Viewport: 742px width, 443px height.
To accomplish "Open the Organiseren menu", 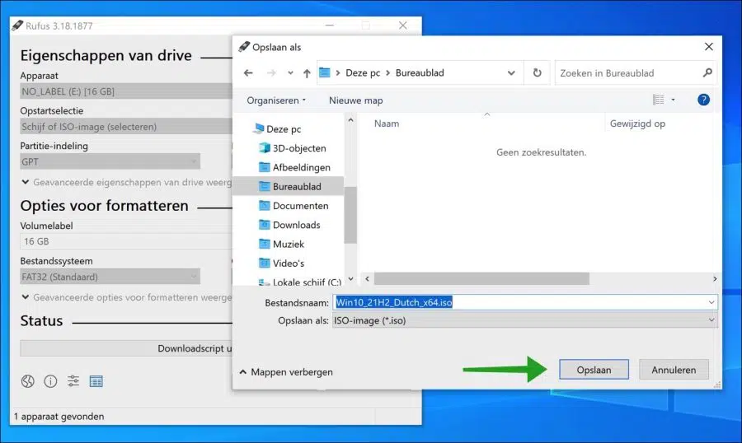I will click(276, 100).
